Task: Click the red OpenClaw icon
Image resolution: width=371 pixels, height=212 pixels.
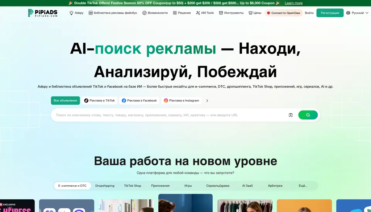Action: click(x=268, y=13)
